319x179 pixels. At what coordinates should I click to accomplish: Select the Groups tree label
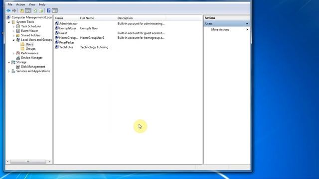[31, 49]
